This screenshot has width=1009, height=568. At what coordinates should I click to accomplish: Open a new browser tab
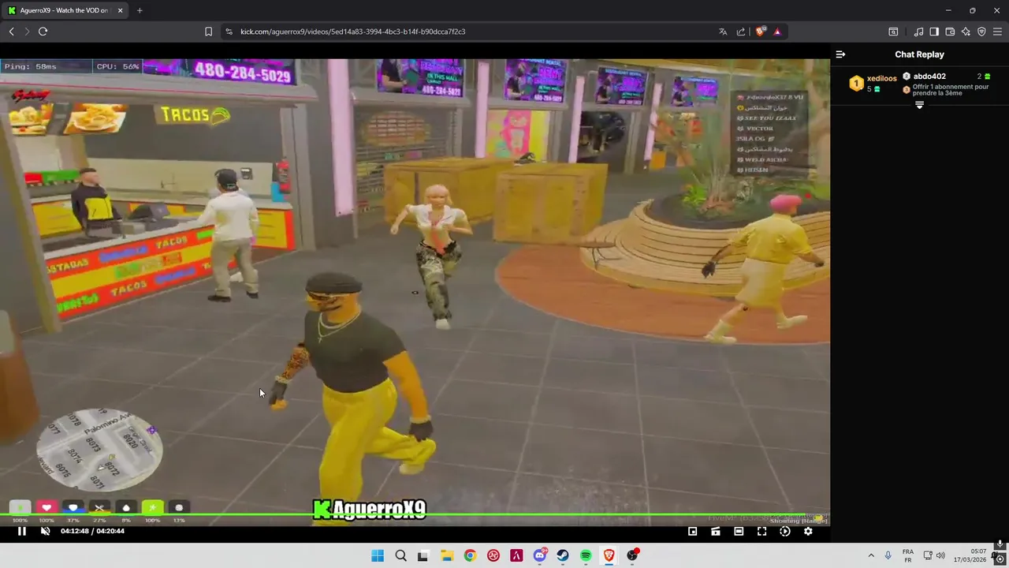click(x=140, y=10)
